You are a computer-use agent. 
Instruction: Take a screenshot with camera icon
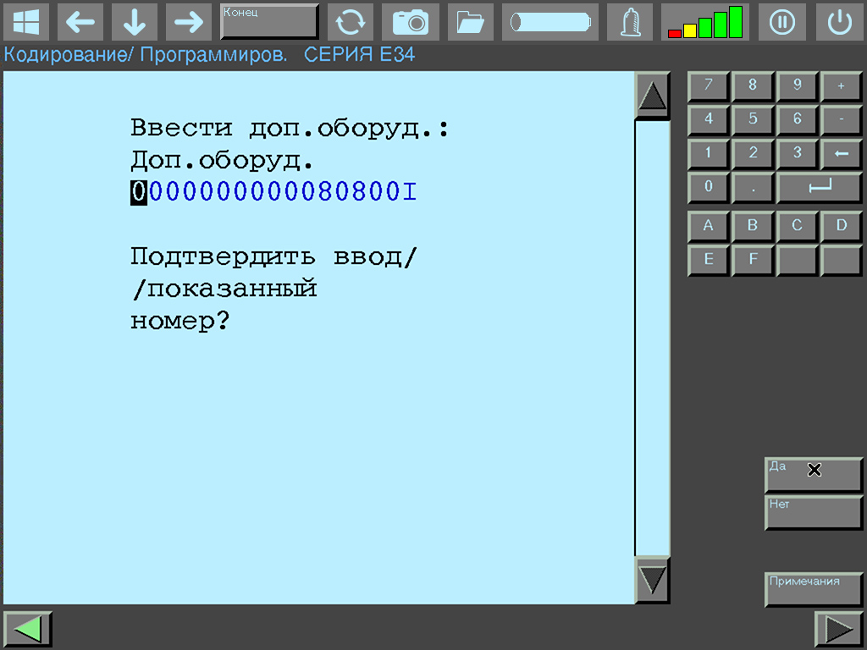411,22
